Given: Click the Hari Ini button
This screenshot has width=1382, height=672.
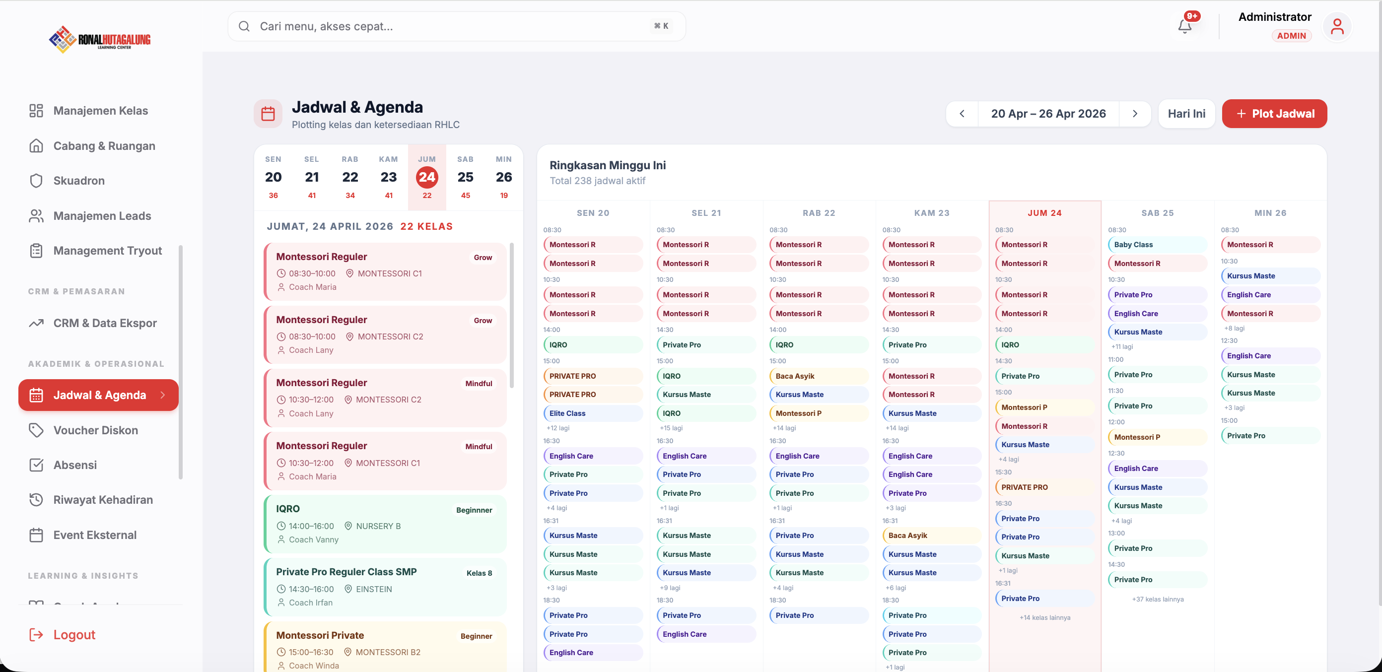Looking at the screenshot, I should click(1186, 114).
